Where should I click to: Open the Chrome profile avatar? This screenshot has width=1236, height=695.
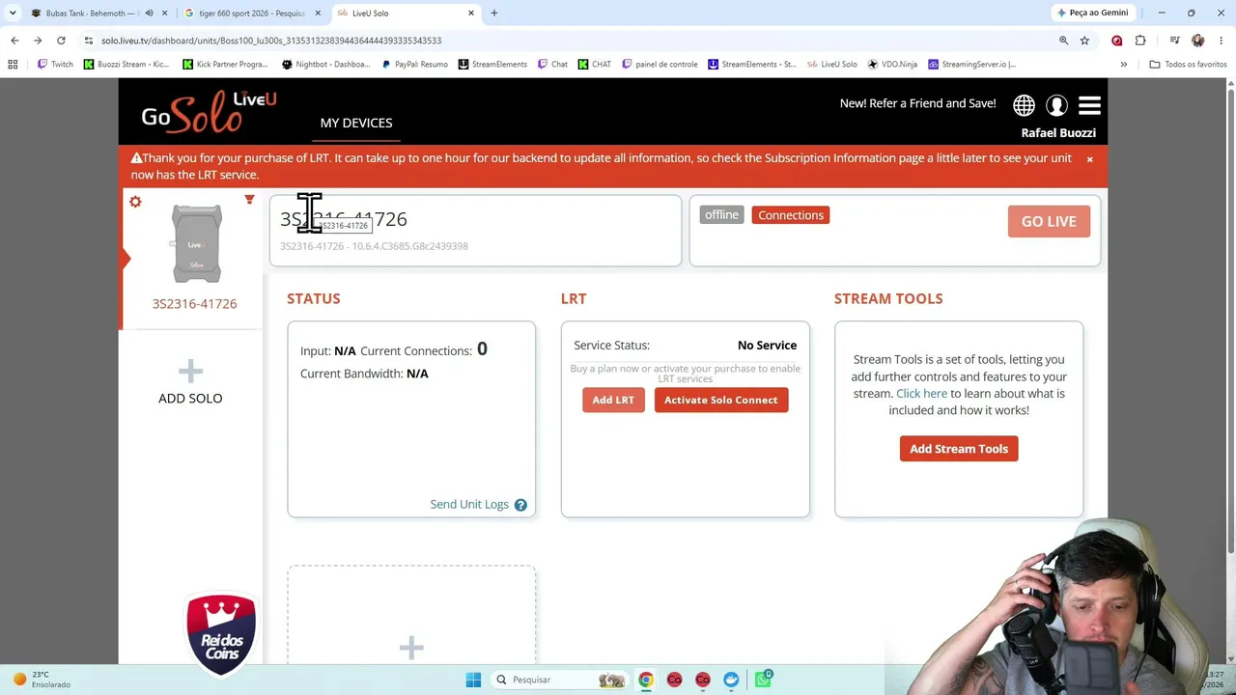1198,41
